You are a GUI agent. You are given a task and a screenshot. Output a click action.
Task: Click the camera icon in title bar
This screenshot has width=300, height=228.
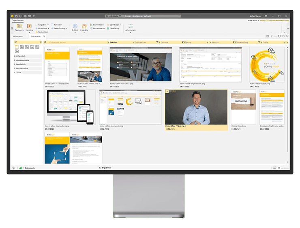(30, 16)
